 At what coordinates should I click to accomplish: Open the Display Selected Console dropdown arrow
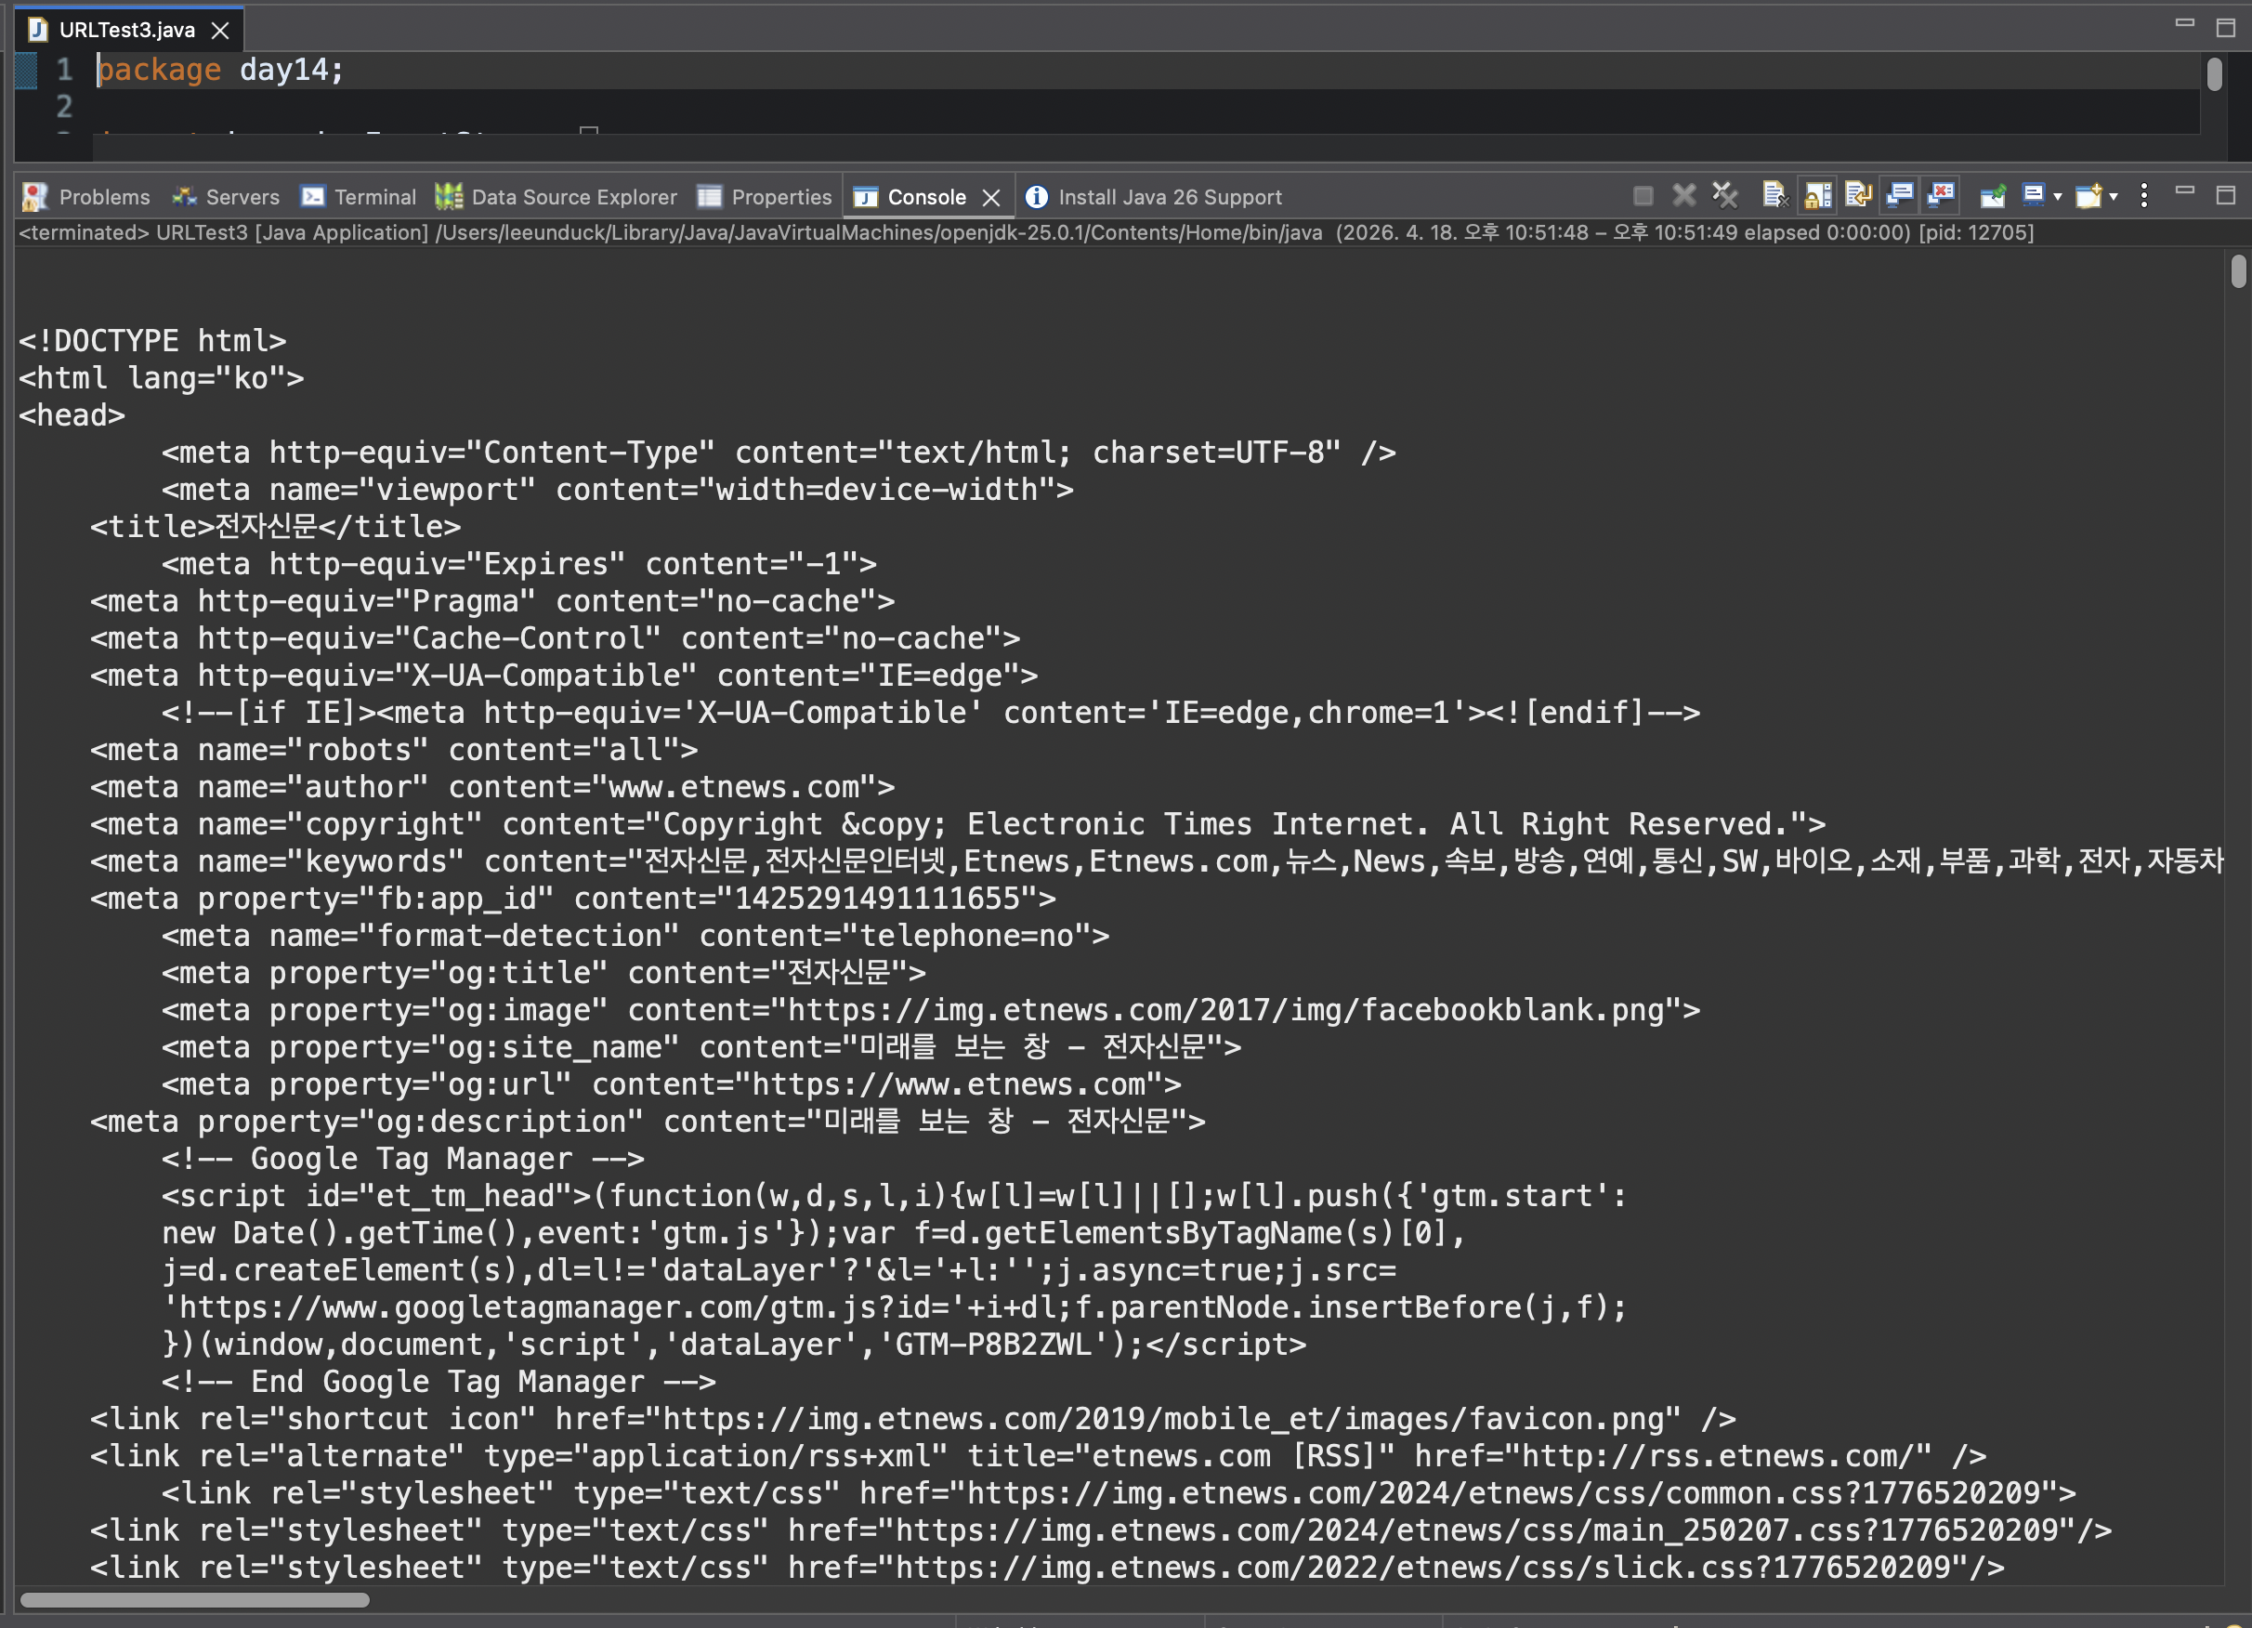tap(2058, 197)
